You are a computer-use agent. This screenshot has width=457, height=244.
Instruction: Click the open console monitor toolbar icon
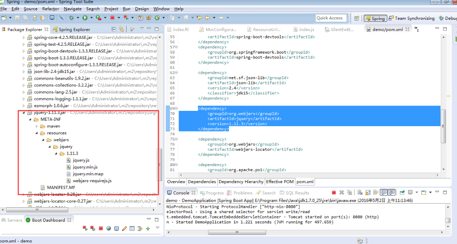pos(52,18)
